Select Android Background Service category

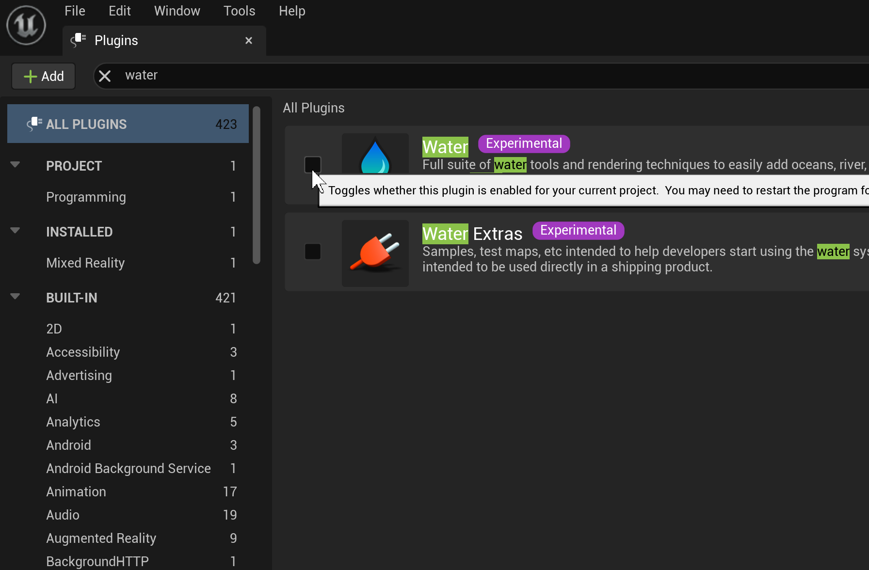(128, 468)
